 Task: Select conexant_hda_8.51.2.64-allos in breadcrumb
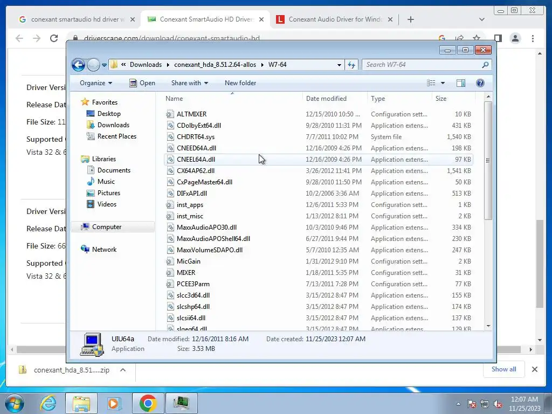click(215, 65)
